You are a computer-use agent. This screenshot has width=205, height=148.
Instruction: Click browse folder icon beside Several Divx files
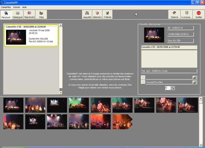[x=195, y=82]
